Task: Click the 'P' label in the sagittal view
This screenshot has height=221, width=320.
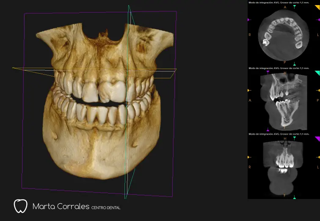Action: pyautogui.click(x=318, y=100)
